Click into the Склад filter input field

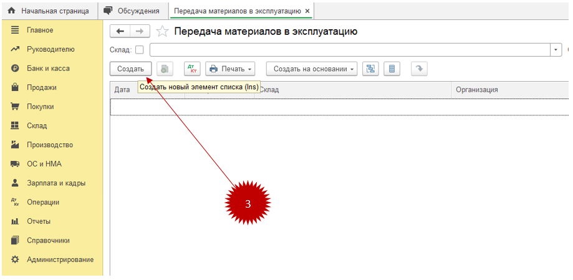coord(350,50)
